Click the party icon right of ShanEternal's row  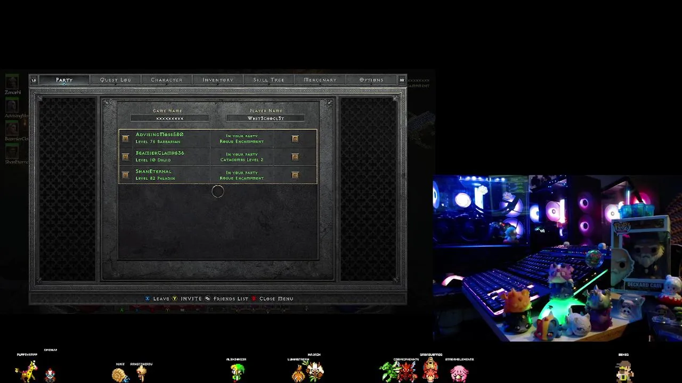(295, 174)
